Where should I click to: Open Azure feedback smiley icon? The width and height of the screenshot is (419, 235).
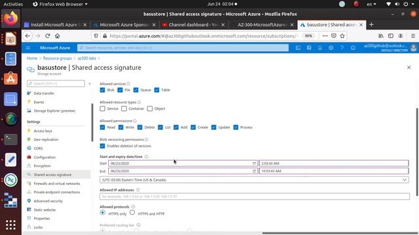(x=353, y=48)
